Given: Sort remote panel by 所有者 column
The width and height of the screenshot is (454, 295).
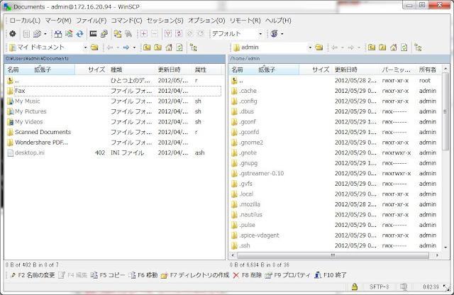Looking at the screenshot, I should (428, 69).
